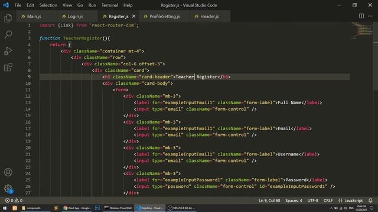Change the CRLF line ending setting
This screenshot has height=212, width=378.
(328, 200)
